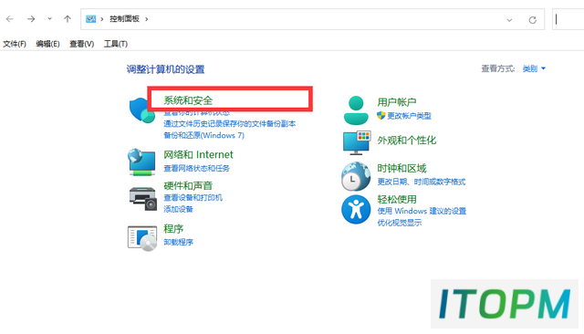Open 时钟和区域 category
The image size is (584, 334).
coord(401,168)
